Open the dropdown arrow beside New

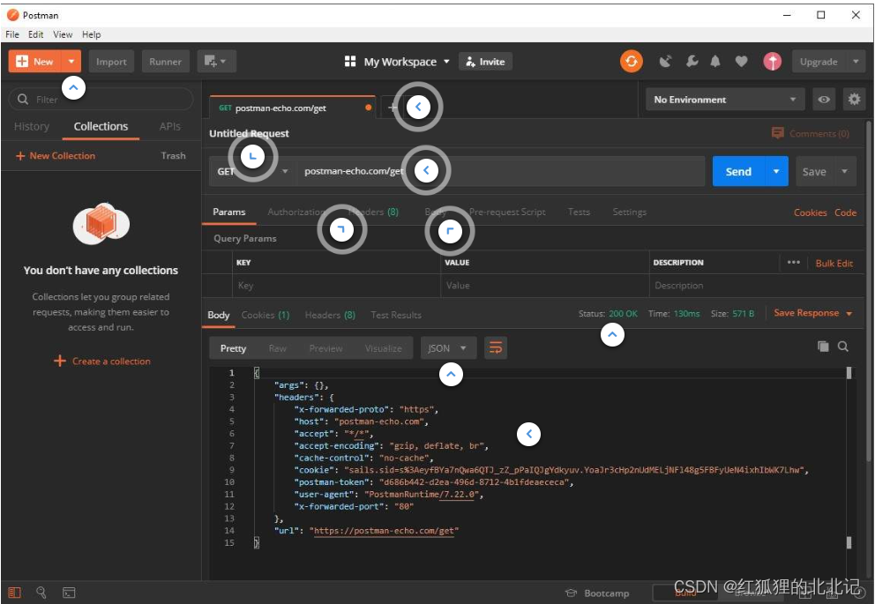click(x=71, y=62)
